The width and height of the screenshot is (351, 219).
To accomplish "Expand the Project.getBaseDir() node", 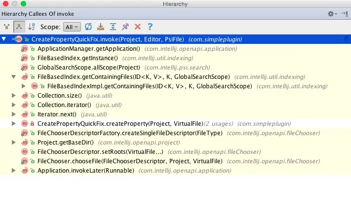I will click(x=14, y=142).
